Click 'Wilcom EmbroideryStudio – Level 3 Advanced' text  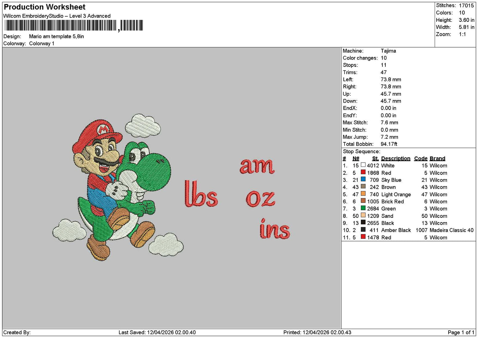click(57, 16)
